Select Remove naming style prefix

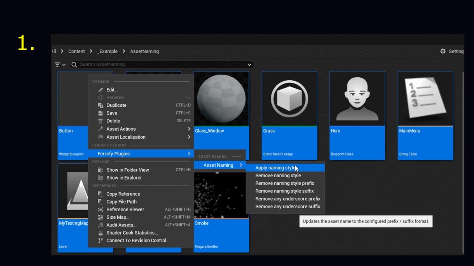tap(285, 183)
